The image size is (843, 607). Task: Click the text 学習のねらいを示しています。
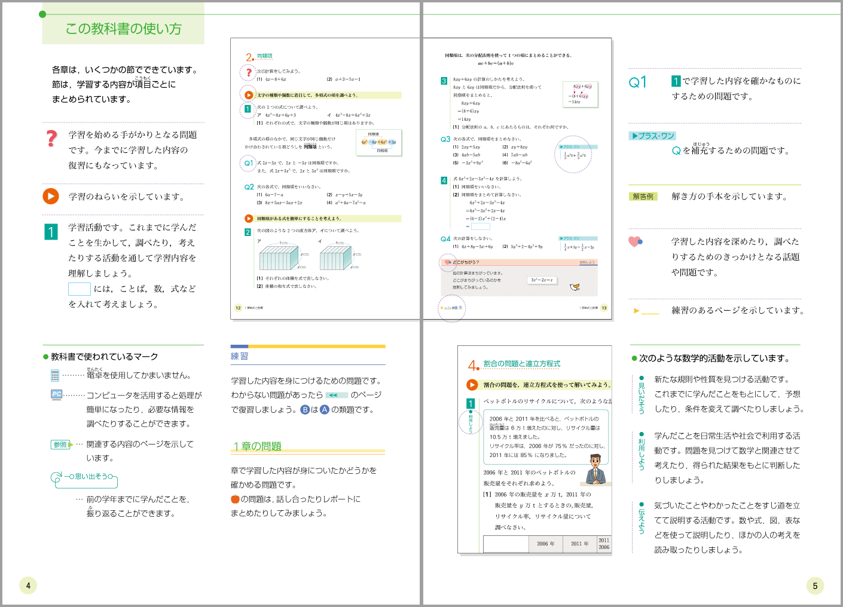point(128,197)
